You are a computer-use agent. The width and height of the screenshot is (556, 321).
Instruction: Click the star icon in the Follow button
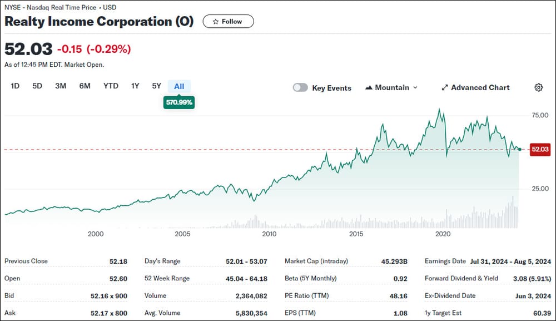[x=216, y=22]
